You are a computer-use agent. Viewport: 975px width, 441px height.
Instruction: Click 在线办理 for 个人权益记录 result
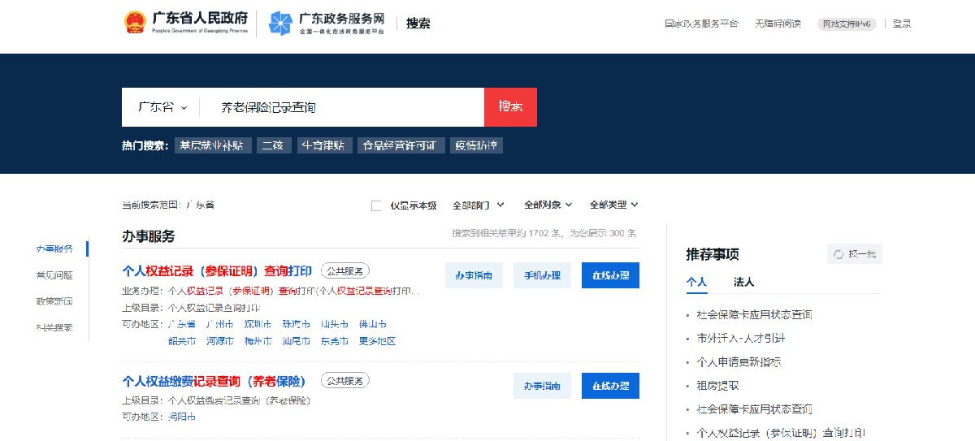point(610,275)
